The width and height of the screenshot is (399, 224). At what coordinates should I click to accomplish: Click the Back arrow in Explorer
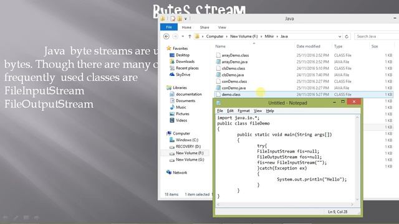166,37
